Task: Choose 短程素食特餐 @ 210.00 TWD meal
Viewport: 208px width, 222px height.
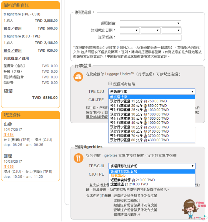Action: pos(152,180)
